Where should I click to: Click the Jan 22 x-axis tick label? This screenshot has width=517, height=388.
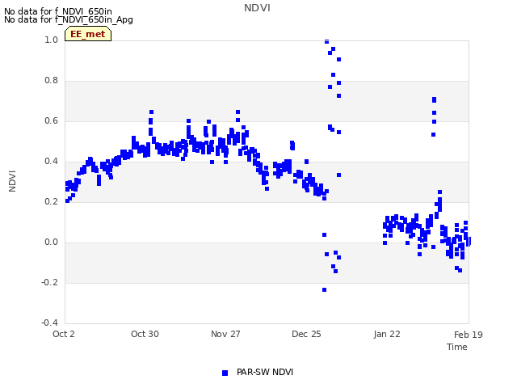tap(387, 334)
